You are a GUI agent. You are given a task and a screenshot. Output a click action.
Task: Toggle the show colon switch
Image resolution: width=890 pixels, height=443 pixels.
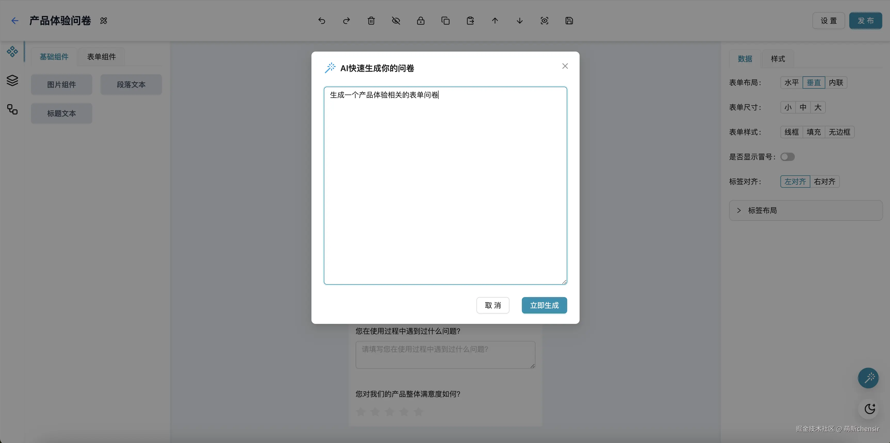(787, 157)
